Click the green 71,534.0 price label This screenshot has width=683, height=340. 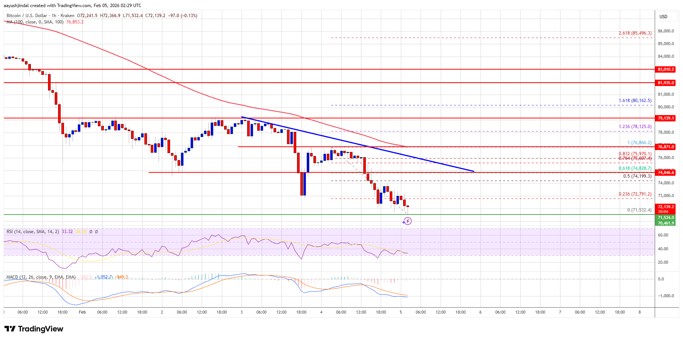[x=666, y=217]
